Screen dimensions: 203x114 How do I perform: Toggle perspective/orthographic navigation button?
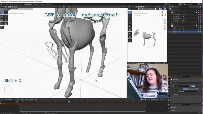tap(165, 29)
